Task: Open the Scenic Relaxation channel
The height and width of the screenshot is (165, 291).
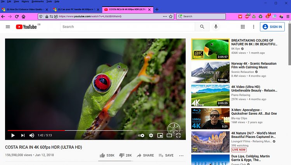Action: point(242,72)
